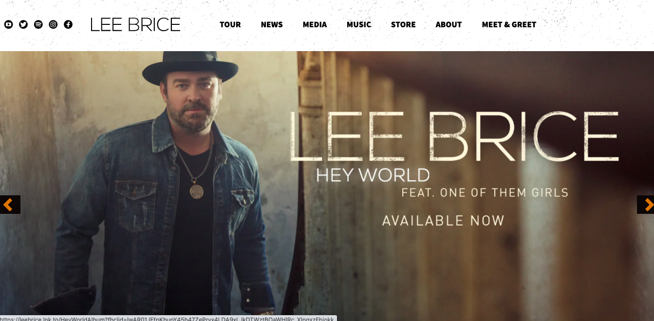Screen dimensions: 654x321
Task: Select MUSIC in the navigation bar
Action: pyautogui.click(x=359, y=24)
